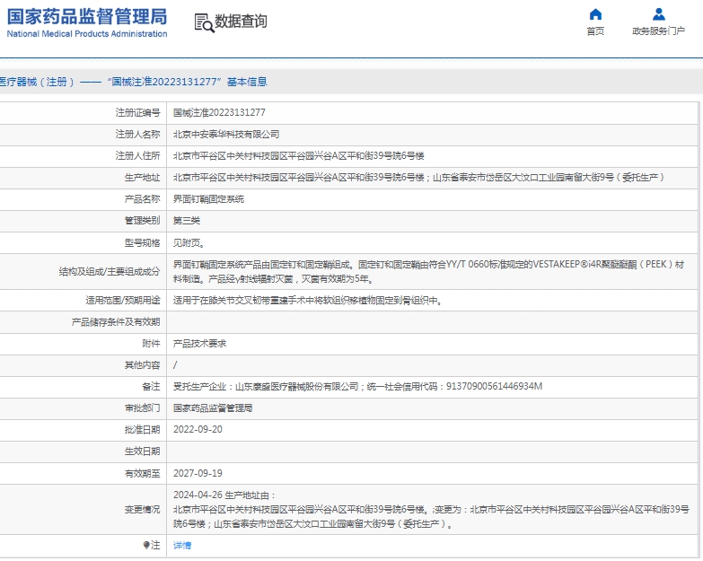Click the 国家药品监督管理局 logo
The width and height of the screenshot is (703, 561).
(x=87, y=16)
